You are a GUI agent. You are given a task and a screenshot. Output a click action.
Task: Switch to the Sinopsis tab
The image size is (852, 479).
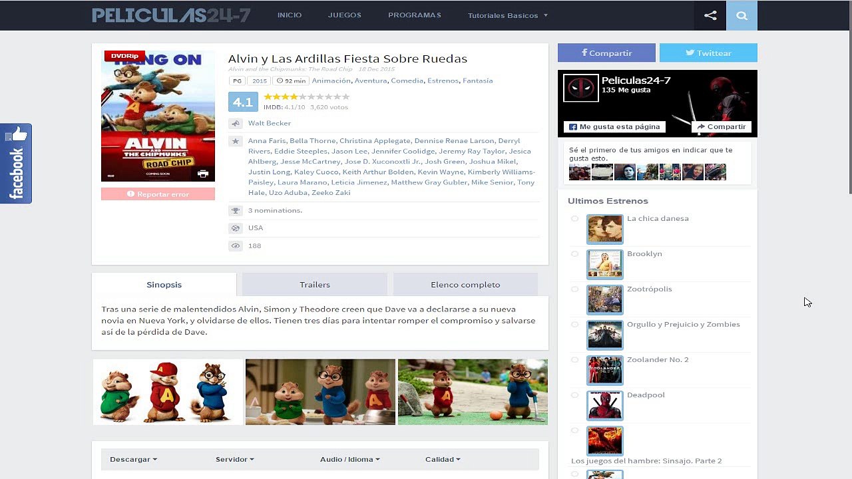(164, 284)
